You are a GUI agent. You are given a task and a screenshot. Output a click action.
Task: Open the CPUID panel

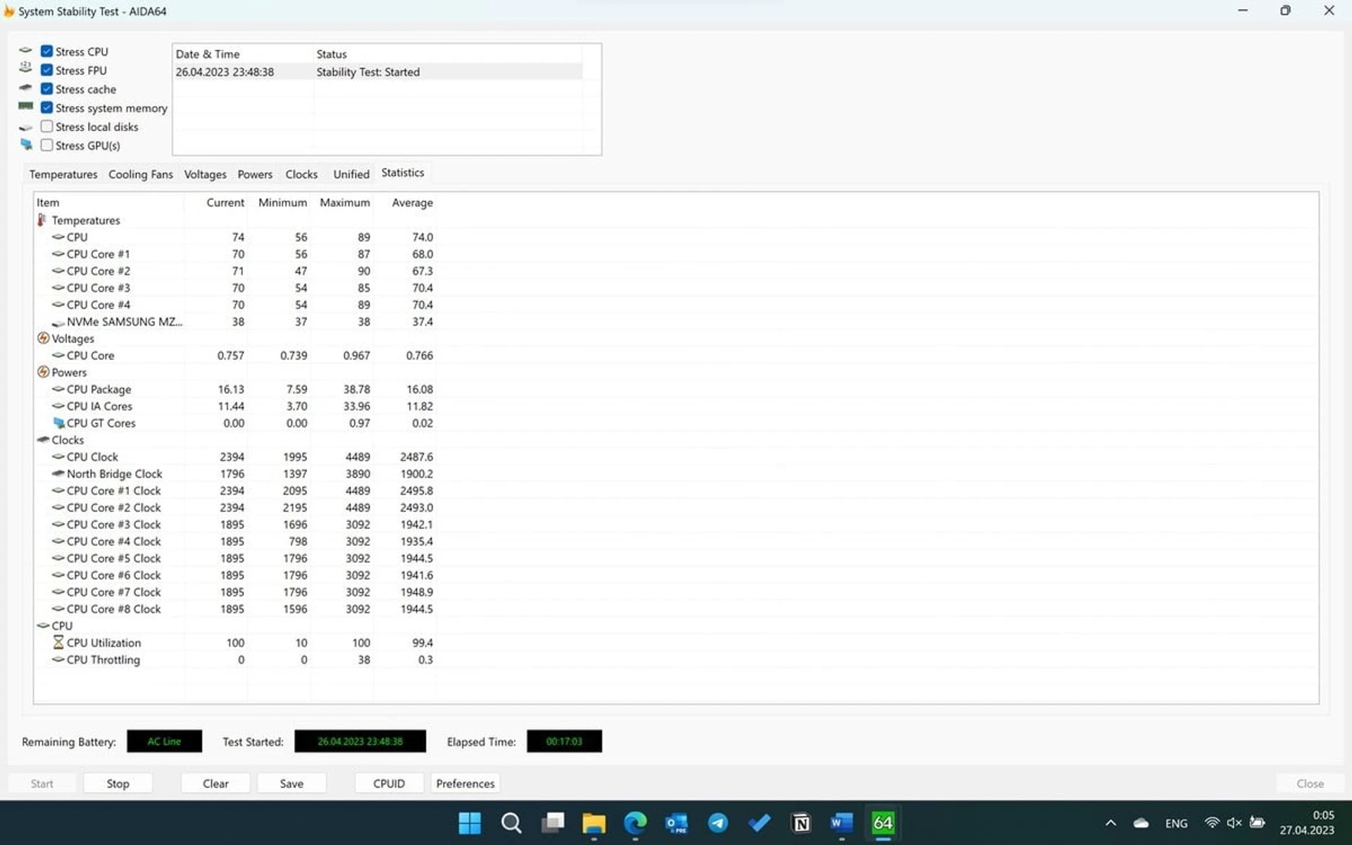pyautogui.click(x=389, y=783)
